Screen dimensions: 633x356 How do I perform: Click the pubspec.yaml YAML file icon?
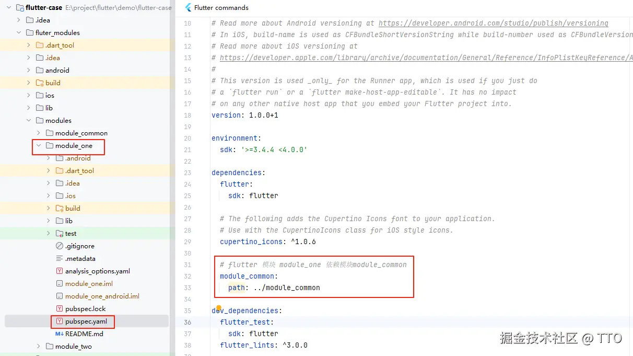tap(60, 321)
